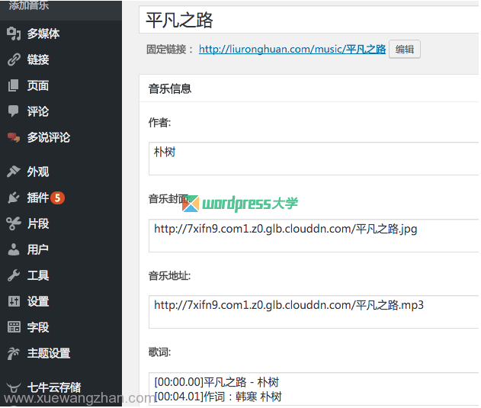Screen dimensions: 481x408
Task: Click the 音乐地址 mp3 URL field
Action: pos(313,311)
